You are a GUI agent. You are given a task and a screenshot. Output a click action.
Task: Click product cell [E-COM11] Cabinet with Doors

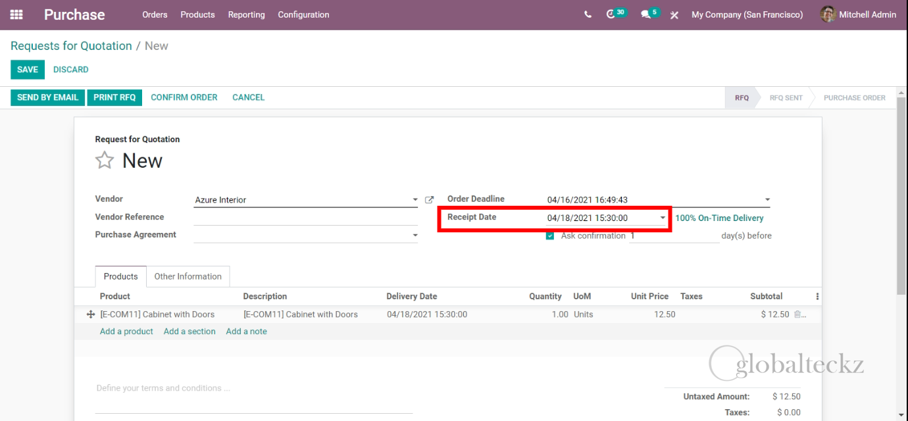click(157, 314)
